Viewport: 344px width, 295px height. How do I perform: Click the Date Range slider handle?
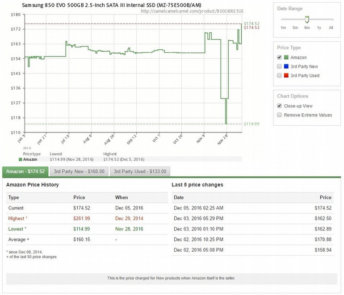click(306, 19)
